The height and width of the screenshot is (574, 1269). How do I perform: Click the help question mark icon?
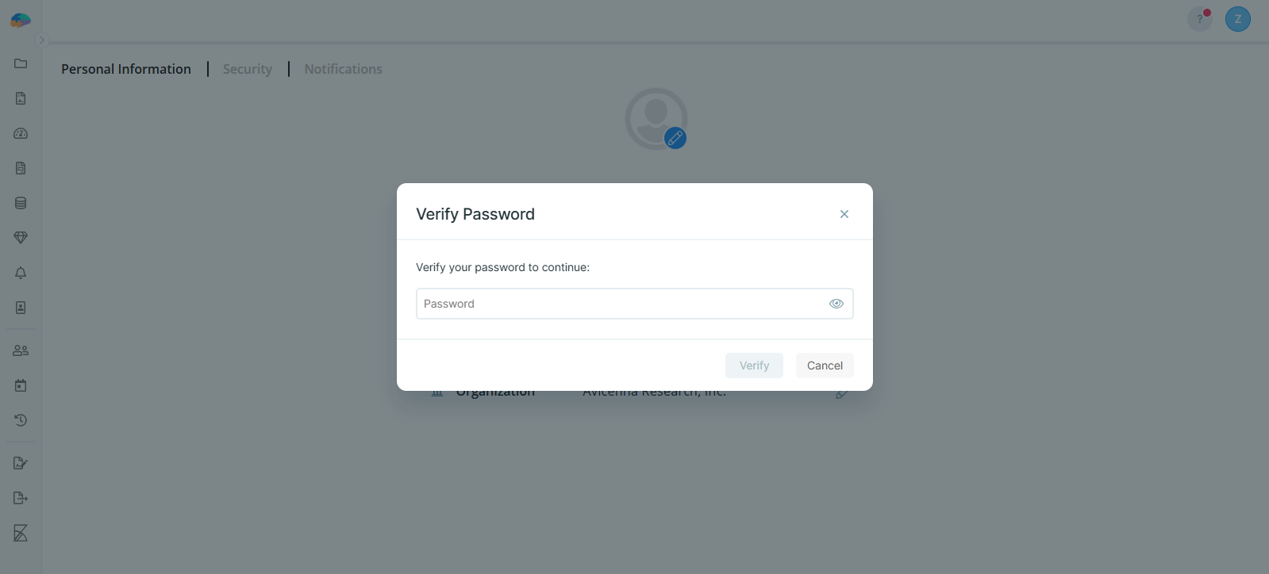tap(1199, 19)
